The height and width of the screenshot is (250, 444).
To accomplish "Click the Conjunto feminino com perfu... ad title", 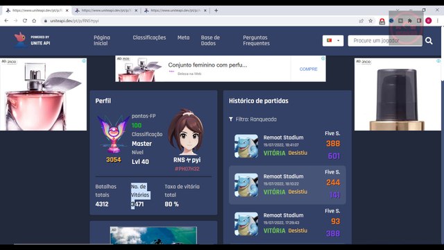I will click(x=207, y=65).
